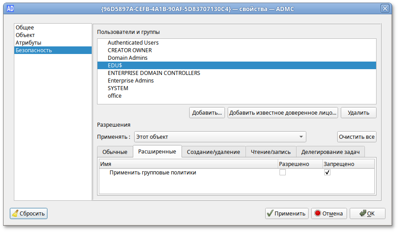Confirm with the OK button
Screen dimensions: 398x232
[x=367, y=214]
